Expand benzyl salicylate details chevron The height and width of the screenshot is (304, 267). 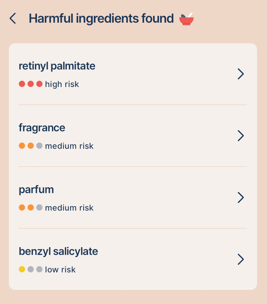[x=241, y=259]
